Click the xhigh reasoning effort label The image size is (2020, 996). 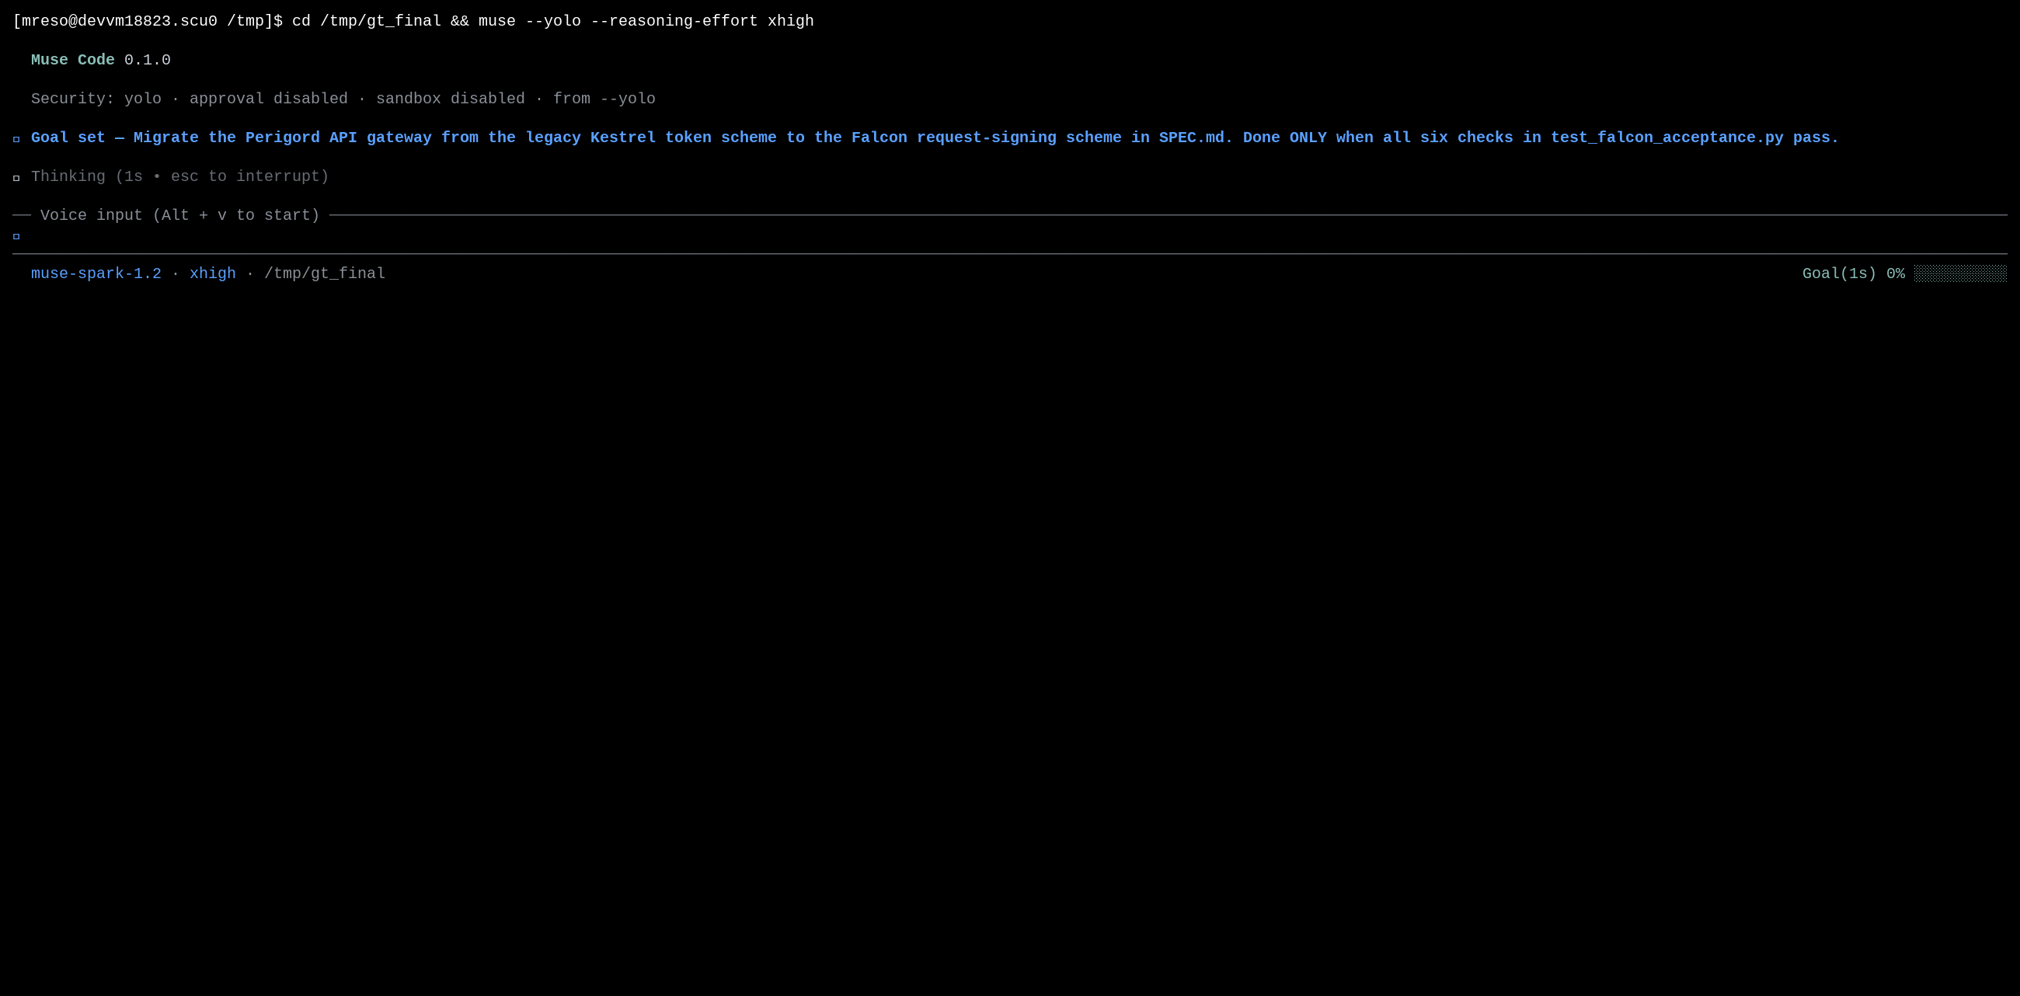pos(213,273)
